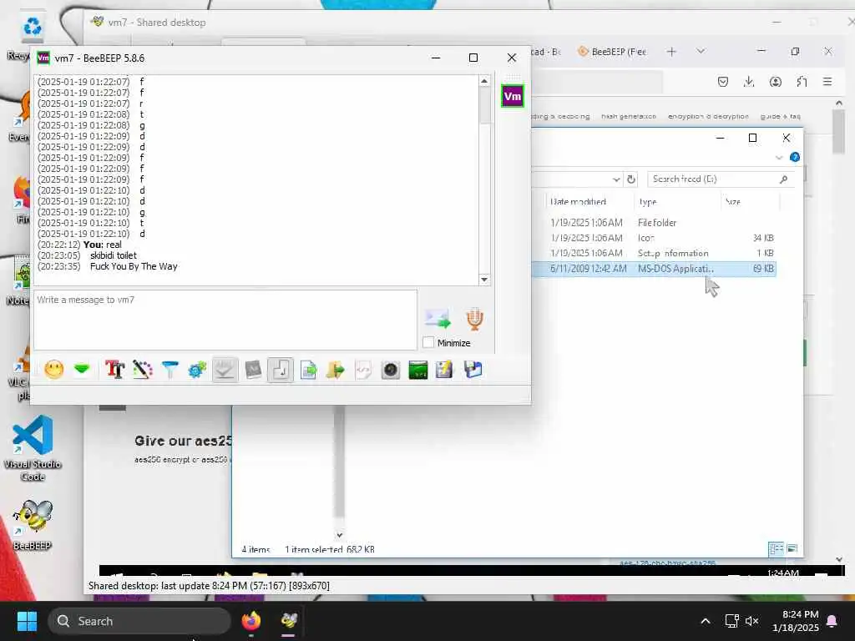The width and height of the screenshot is (855, 641).
Task: Expand Firefox list all tabs chevron
Action: click(x=701, y=51)
